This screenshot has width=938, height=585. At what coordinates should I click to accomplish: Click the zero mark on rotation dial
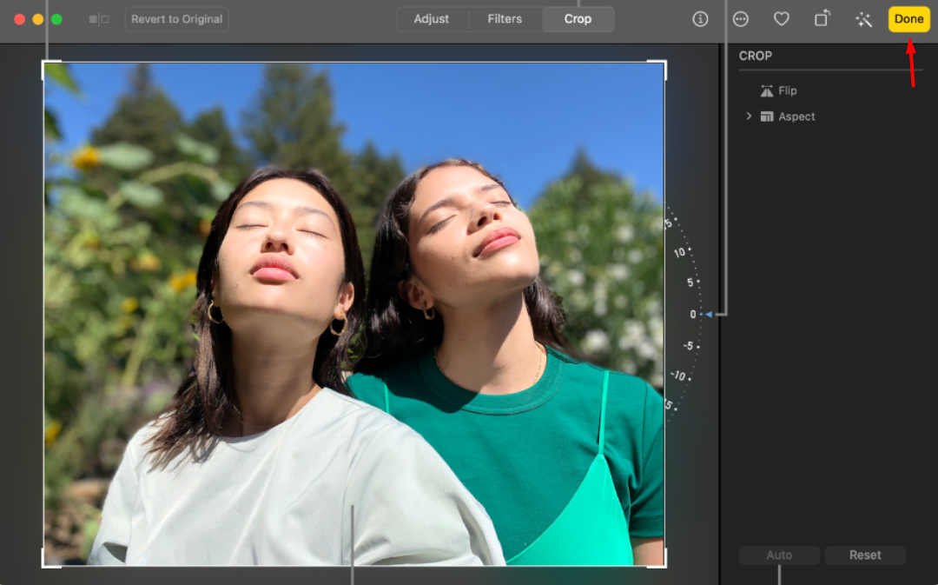coord(694,315)
